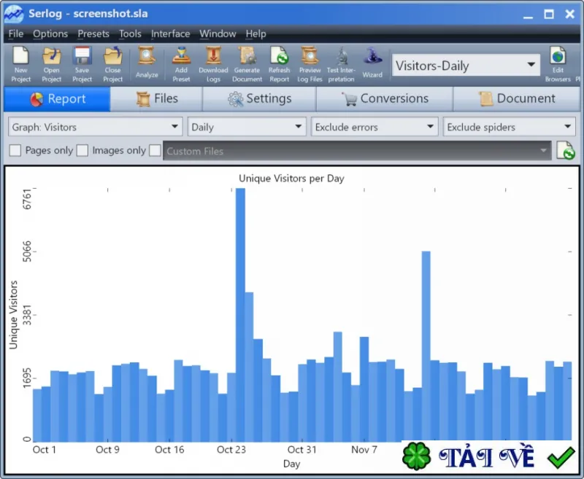This screenshot has height=479, width=584.
Task: Open the File menu
Action: (x=16, y=34)
